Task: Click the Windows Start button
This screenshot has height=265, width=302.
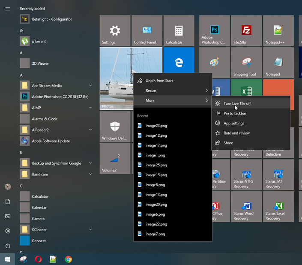Action: [8, 259]
